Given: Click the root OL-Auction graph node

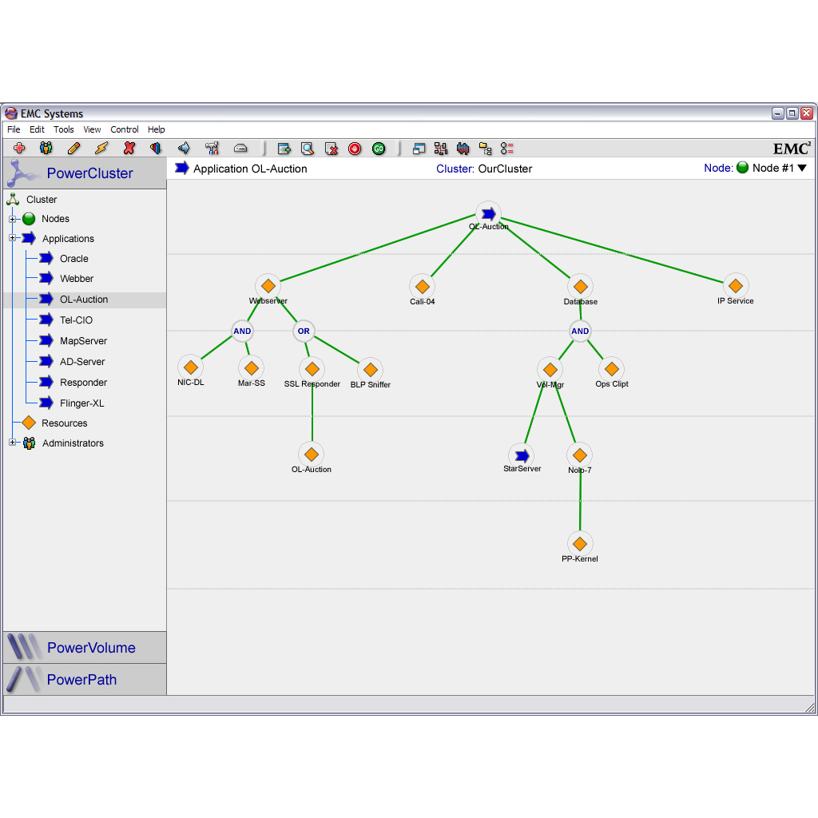Looking at the screenshot, I should pyautogui.click(x=488, y=213).
